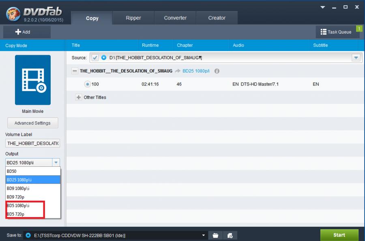365x241 pixels.
Task: Open the Save to drive dropdown
Action: 204,235
